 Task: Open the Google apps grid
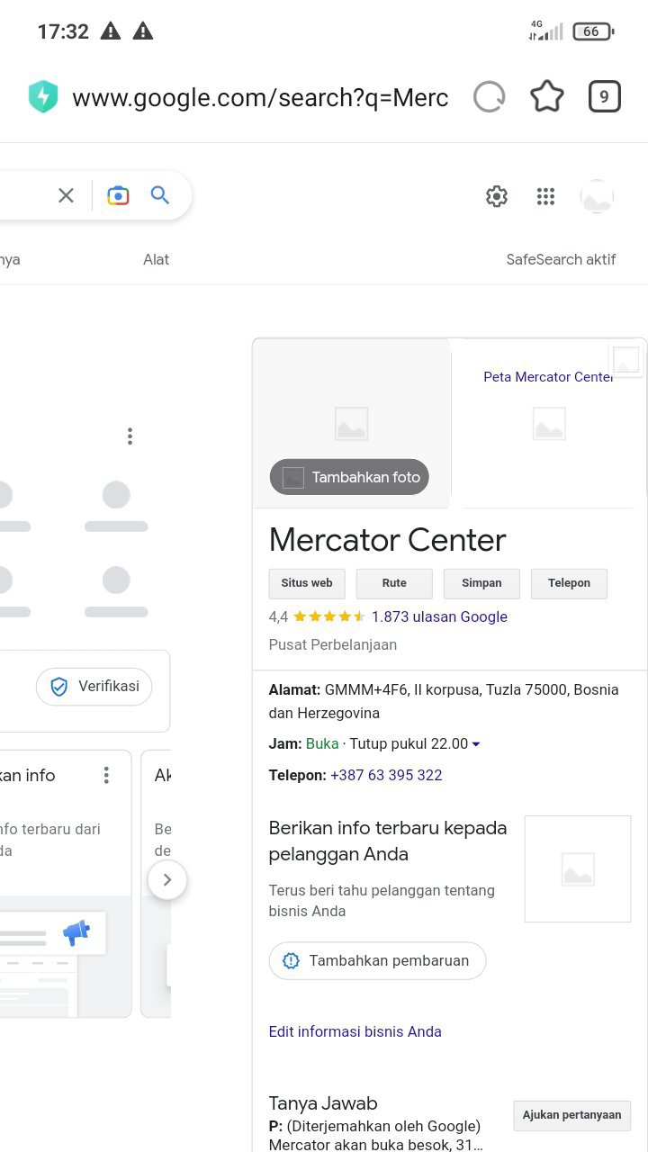click(x=545, y=196)
